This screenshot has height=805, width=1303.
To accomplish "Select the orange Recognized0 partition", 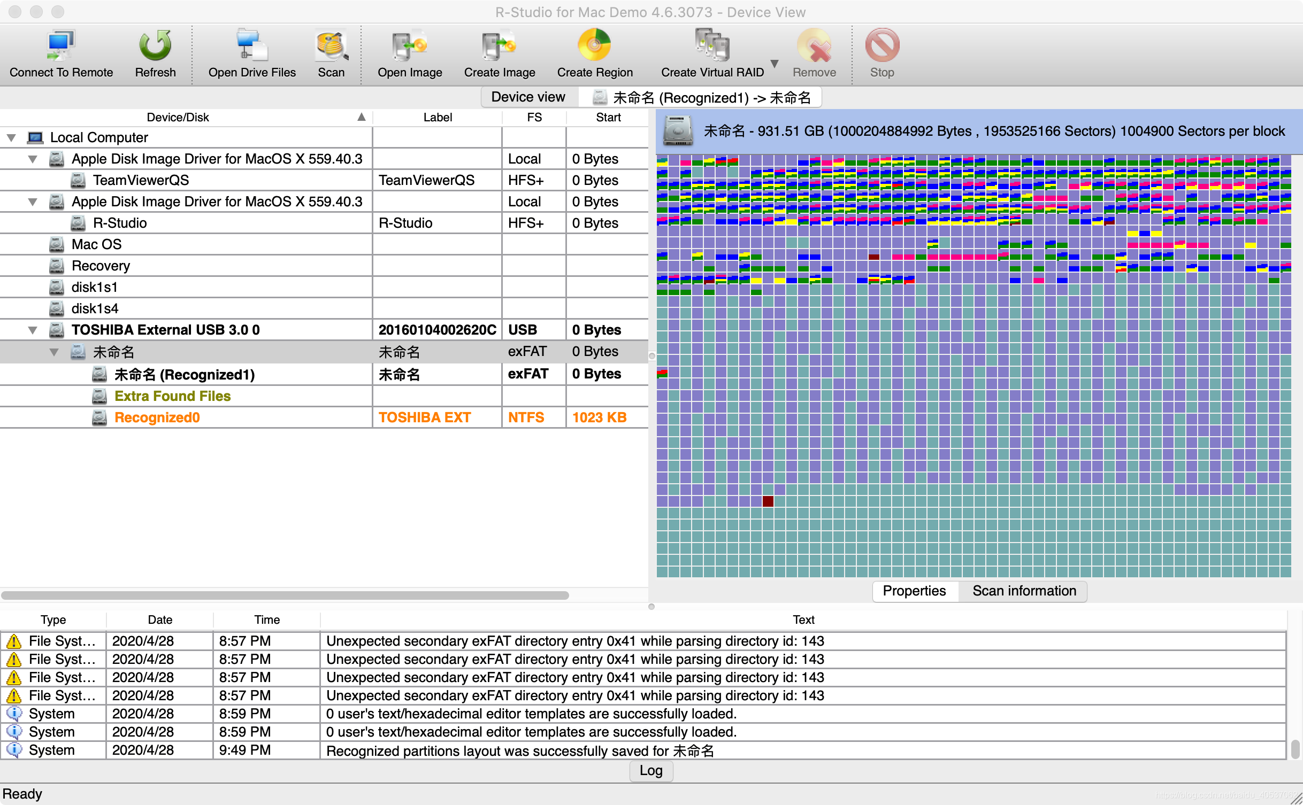I will coord(157,417).
